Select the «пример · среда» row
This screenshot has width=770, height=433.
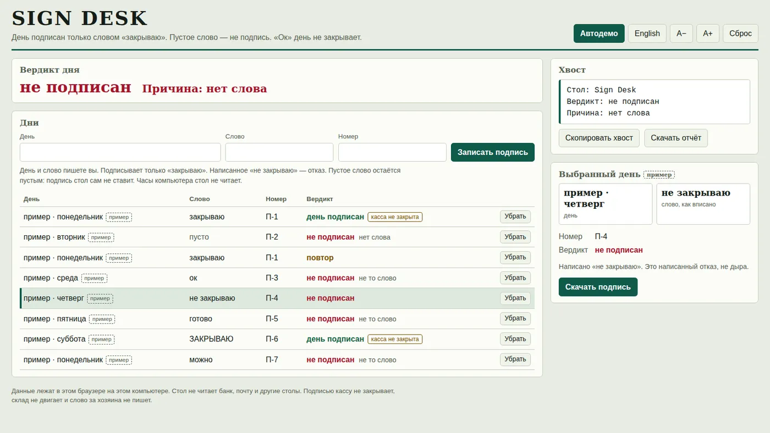[277, 278]
